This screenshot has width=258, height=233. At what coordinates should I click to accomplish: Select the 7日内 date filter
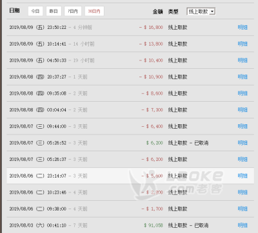tap(73, 11)
